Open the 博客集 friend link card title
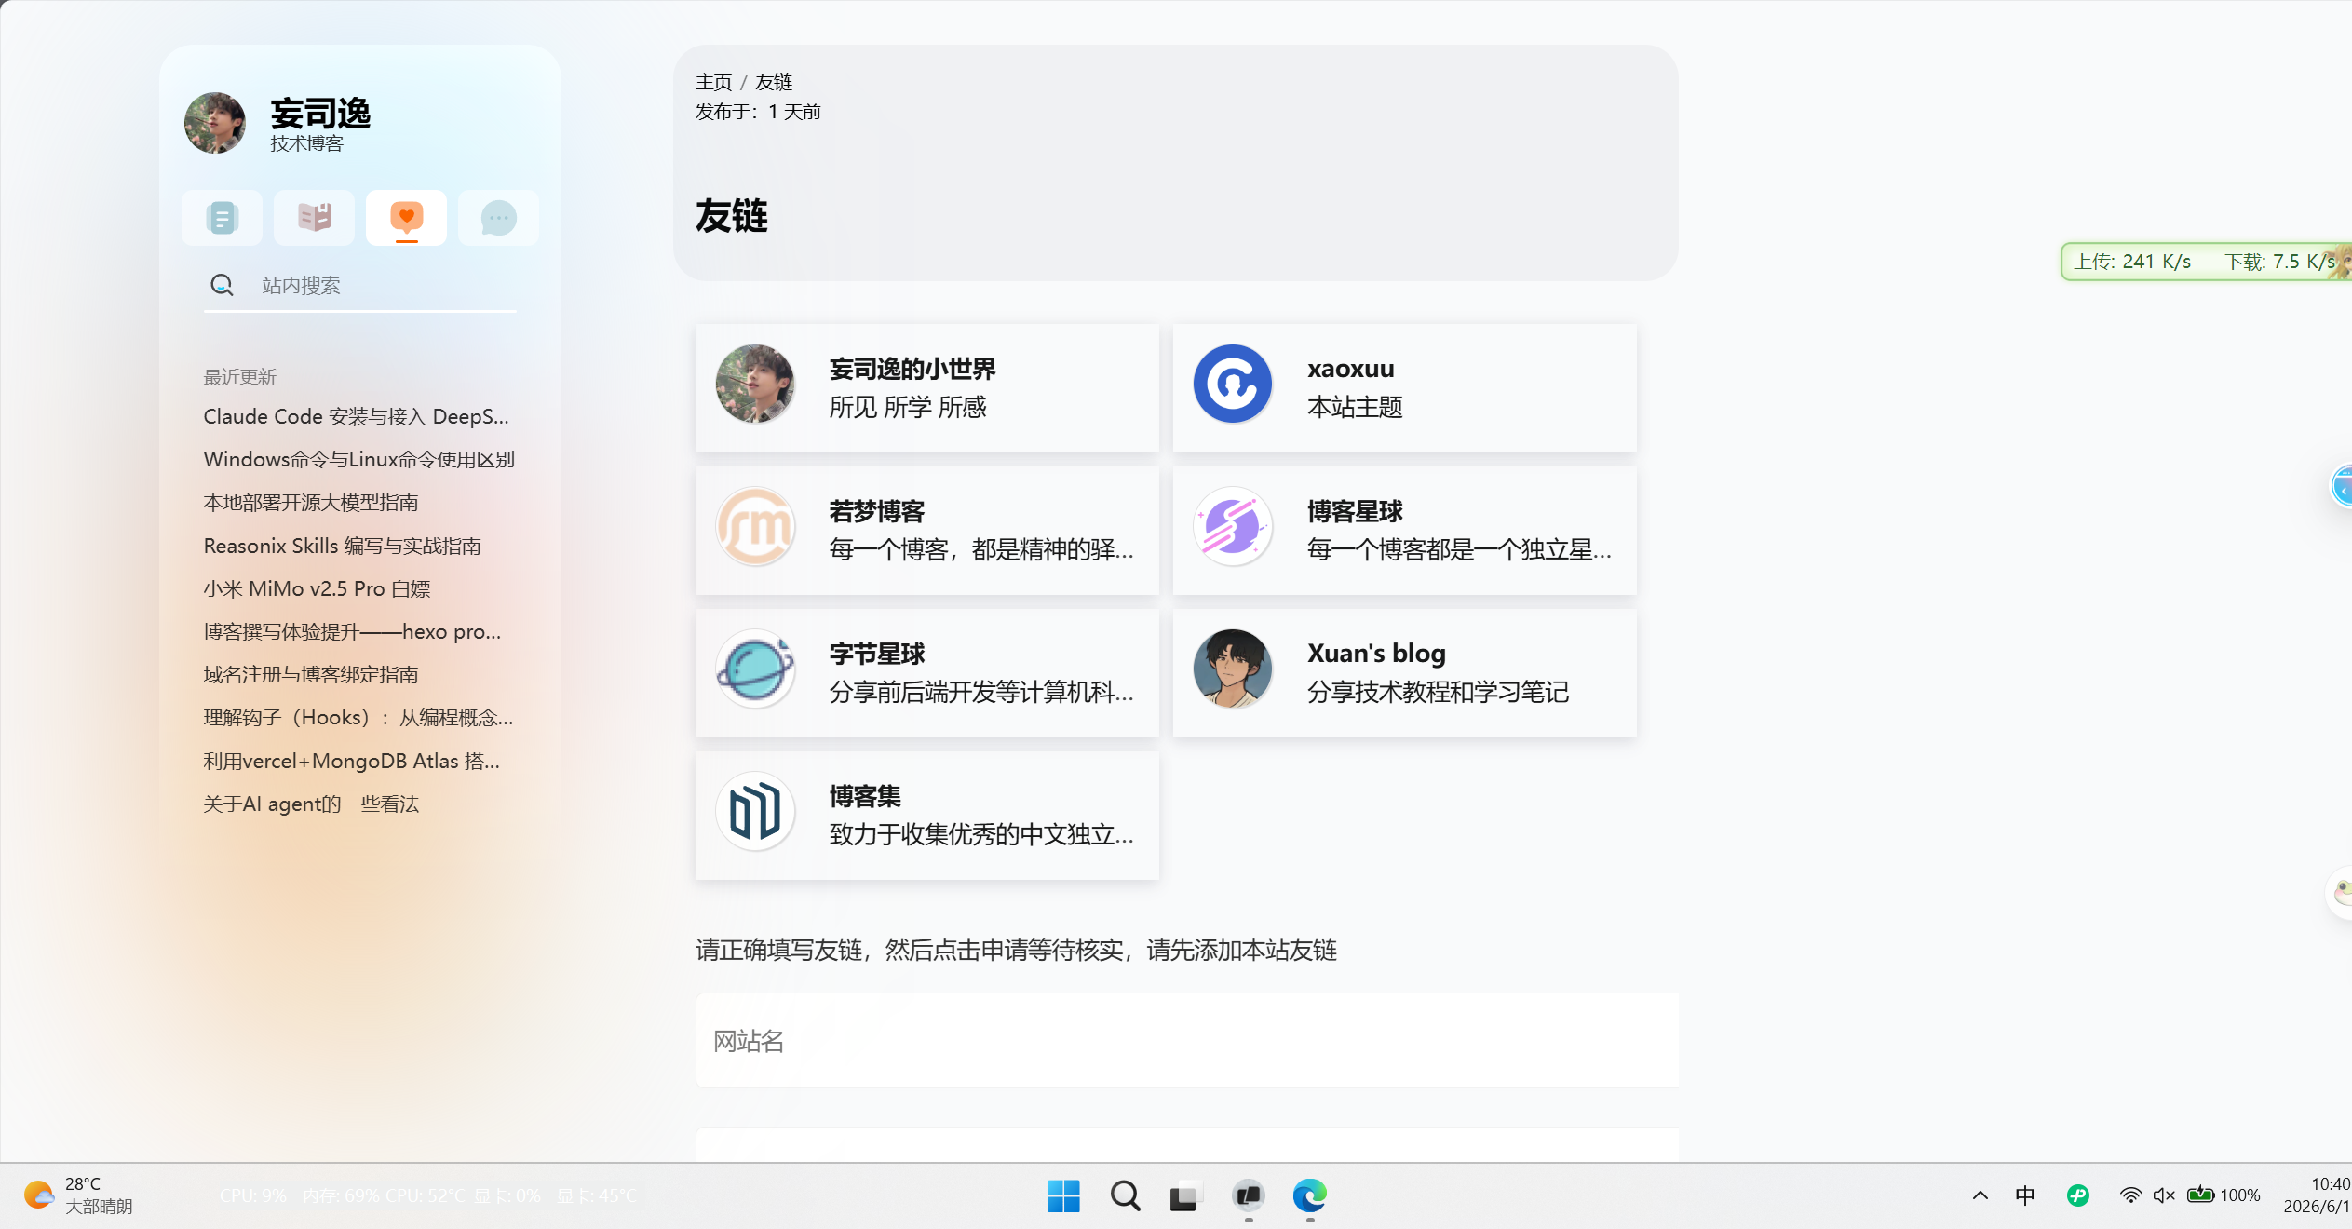2352x1229 pixels. coord(865,796)
